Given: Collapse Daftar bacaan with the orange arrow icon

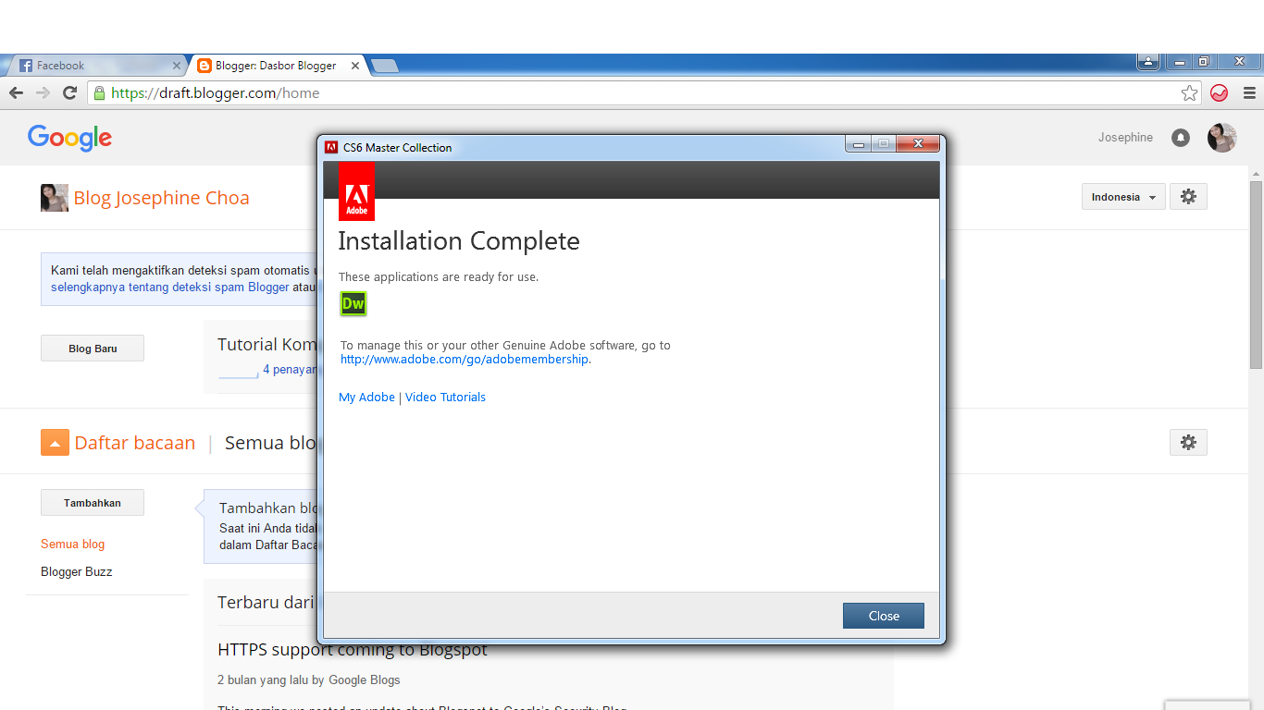Looking at the screenshot, I should pyautogui.click(x=55, y=443).
